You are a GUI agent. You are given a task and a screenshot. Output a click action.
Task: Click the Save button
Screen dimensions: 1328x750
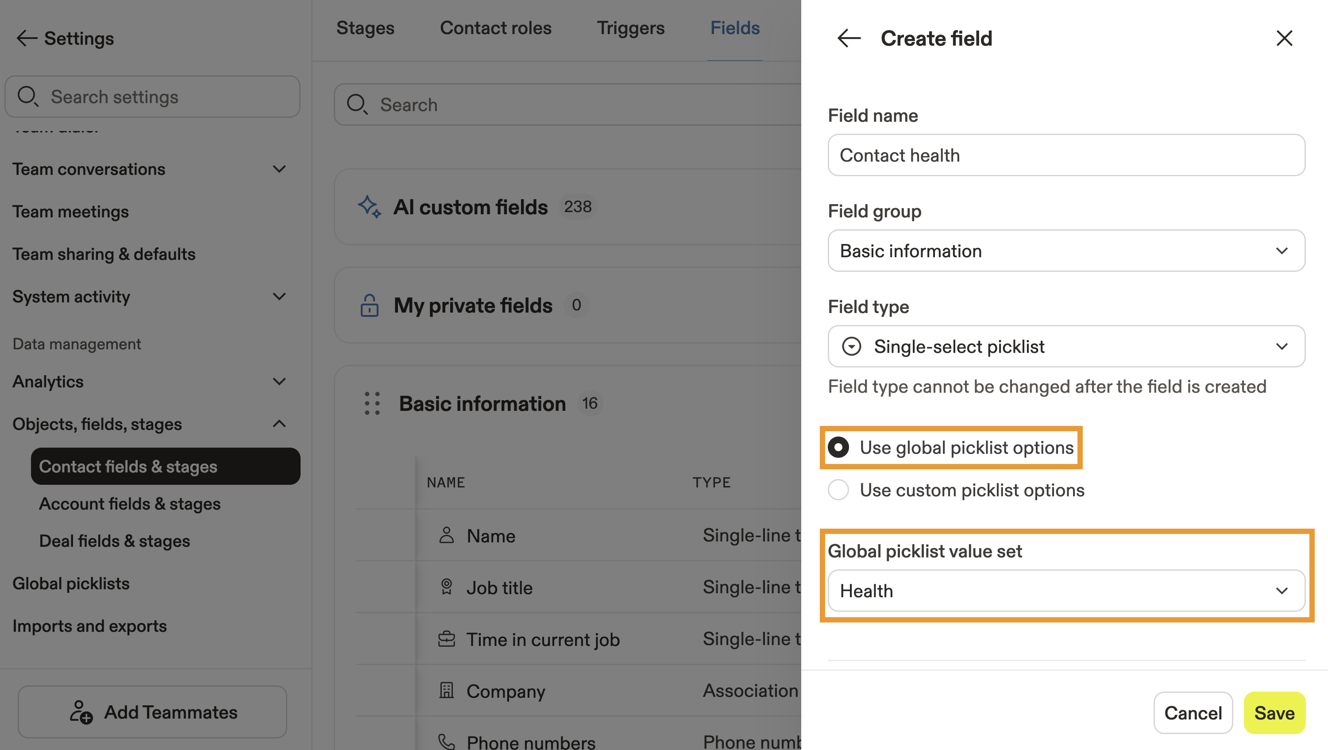1274,713
